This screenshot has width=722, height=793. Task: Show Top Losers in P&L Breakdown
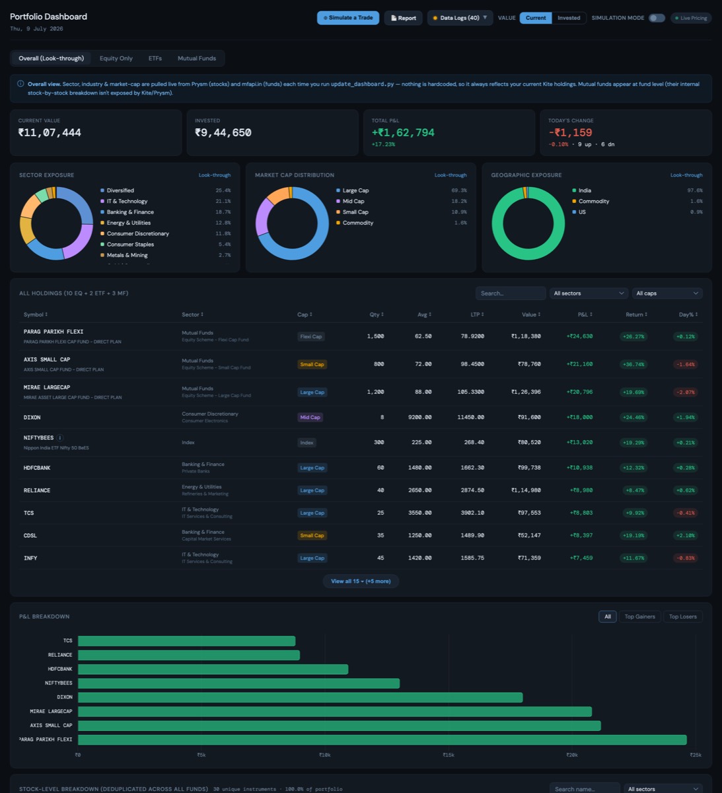(x=683, y=617)
